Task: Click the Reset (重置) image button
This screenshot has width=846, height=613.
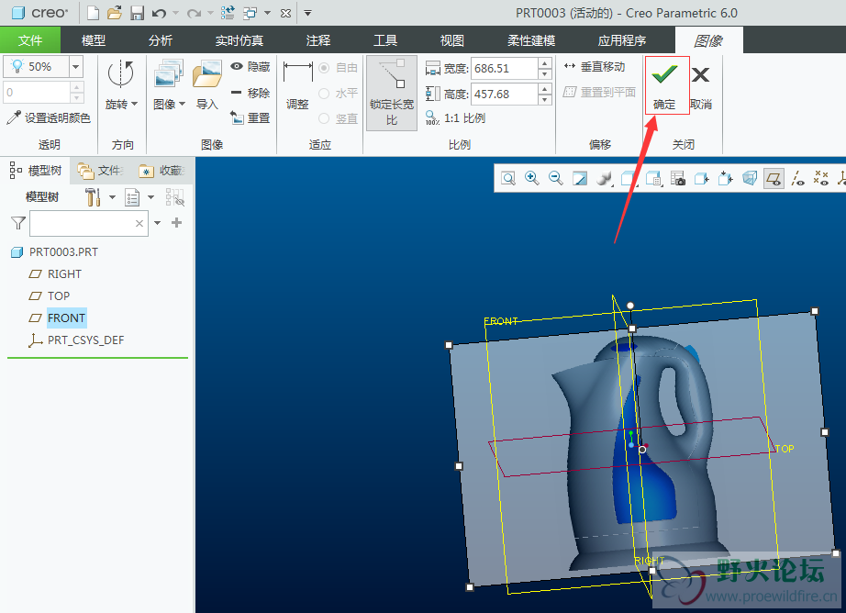Action: pos(250,117)
